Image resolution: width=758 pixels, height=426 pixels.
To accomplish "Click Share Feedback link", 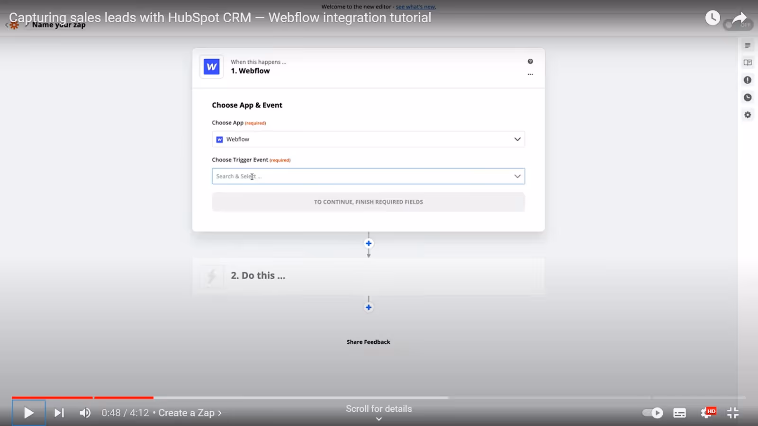I will point(368,342).
